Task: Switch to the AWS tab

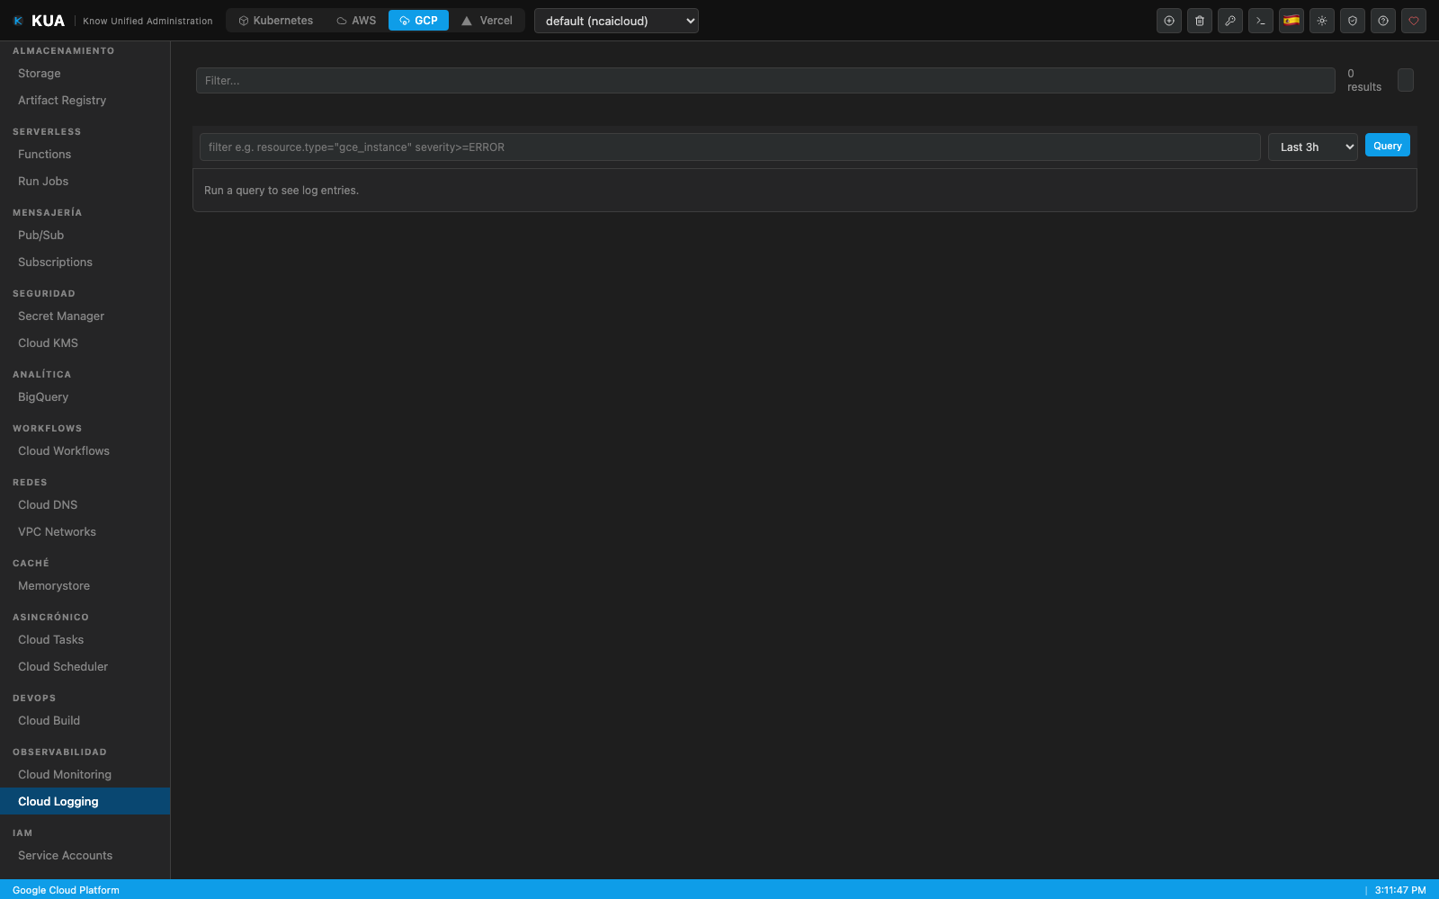Action: [x=356, y=21]
